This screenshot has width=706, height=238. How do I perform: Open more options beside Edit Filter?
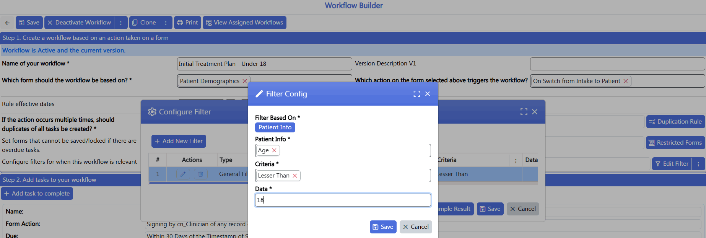point(698,164)
